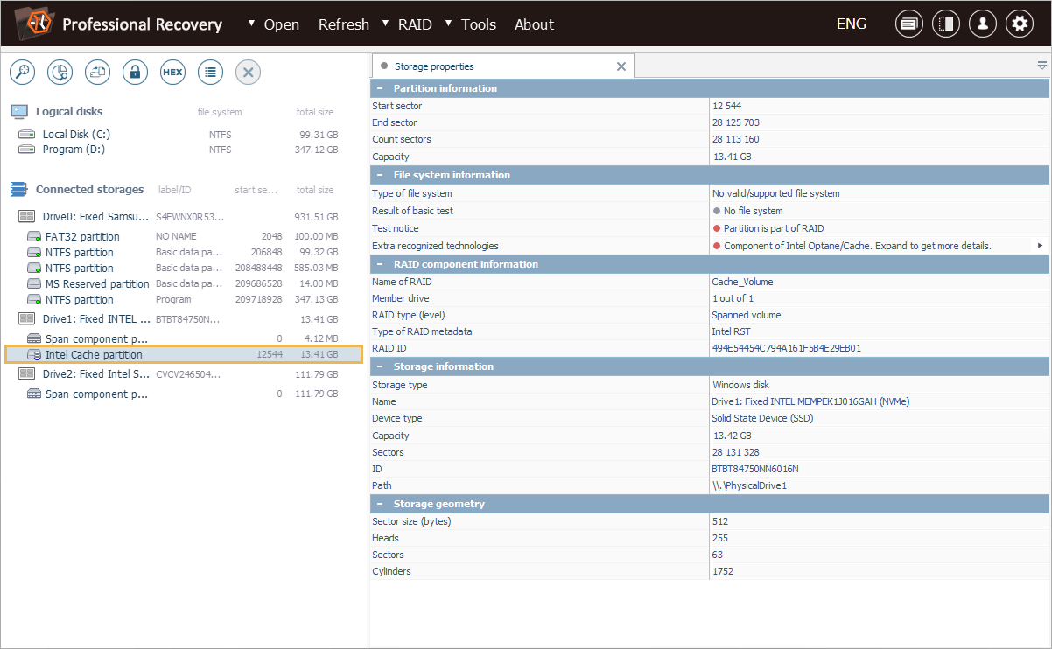
Task: Select the Intel Cache partition row
Action: click(x=183, y=354)
